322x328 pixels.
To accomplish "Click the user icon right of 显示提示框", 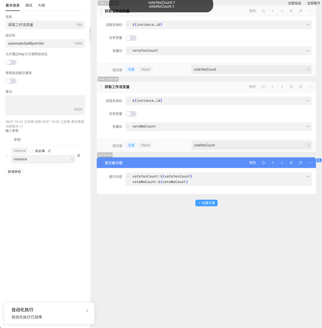I will pyautogui.click(x=319, y=160).
